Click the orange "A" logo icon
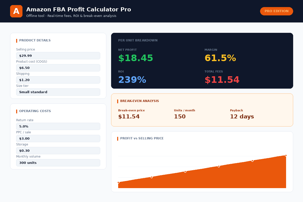Screen dimensions: 303x202 [x=16, y=11]
